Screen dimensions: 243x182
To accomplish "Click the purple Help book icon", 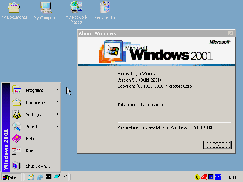I will pos(17,138).
